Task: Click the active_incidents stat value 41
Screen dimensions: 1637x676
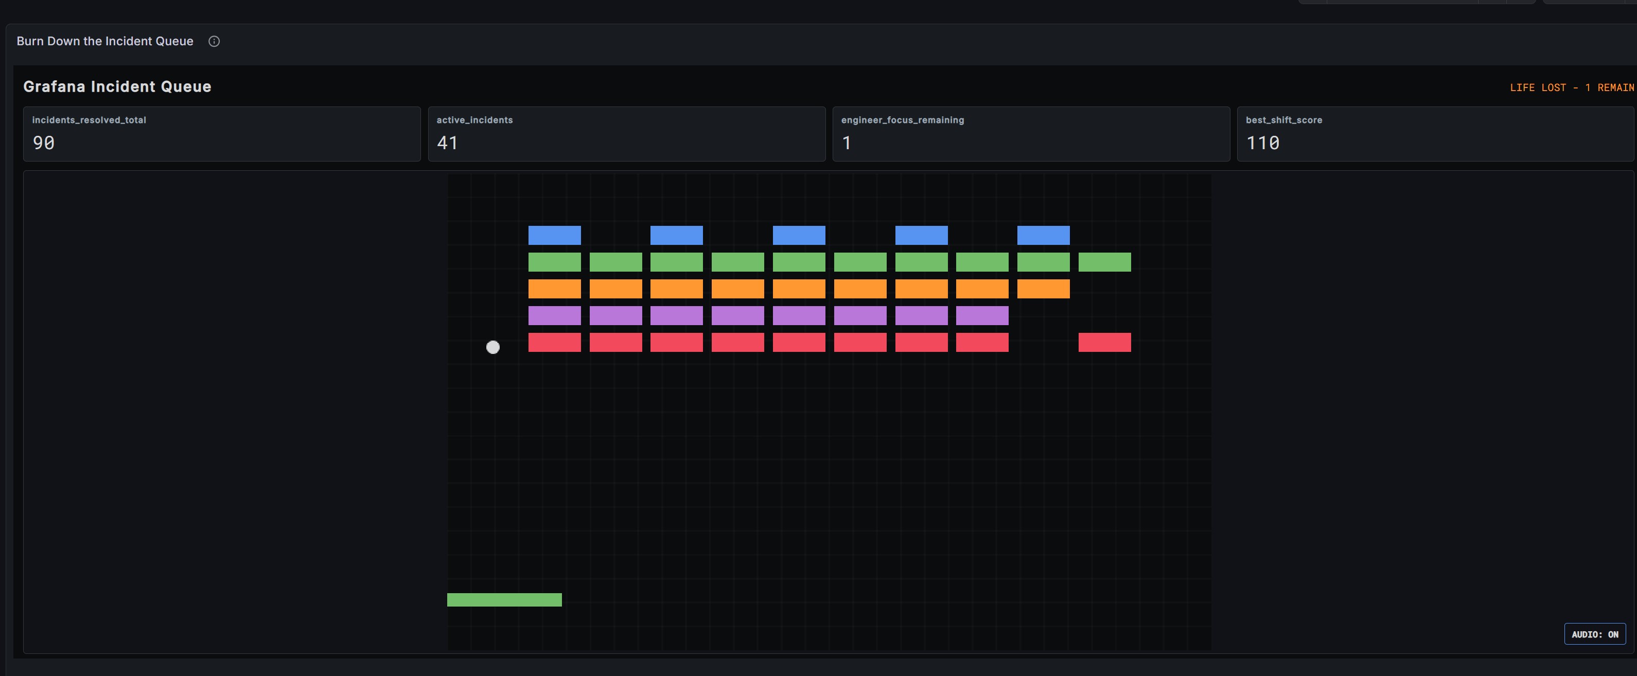Action: [x=447, y=143]
